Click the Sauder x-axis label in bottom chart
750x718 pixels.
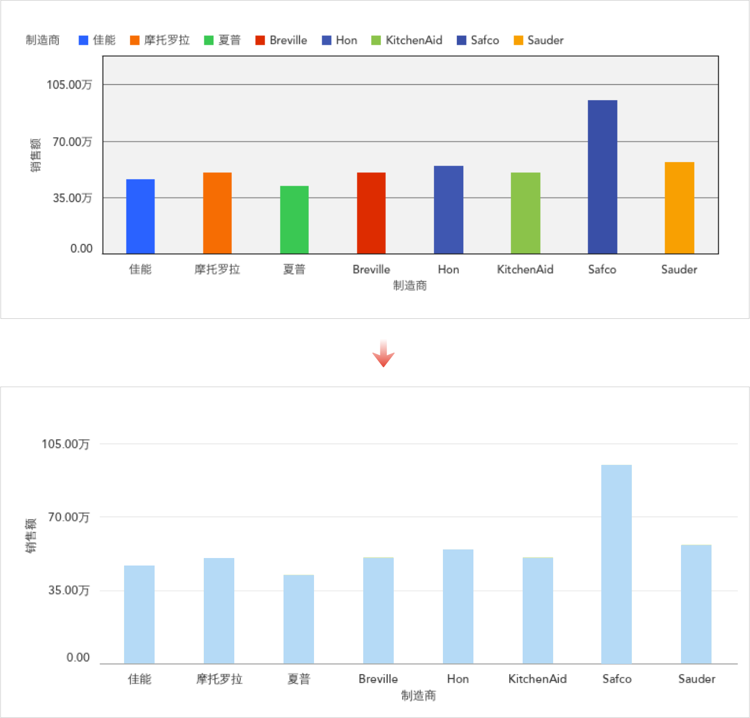click(x=697, y=679)
